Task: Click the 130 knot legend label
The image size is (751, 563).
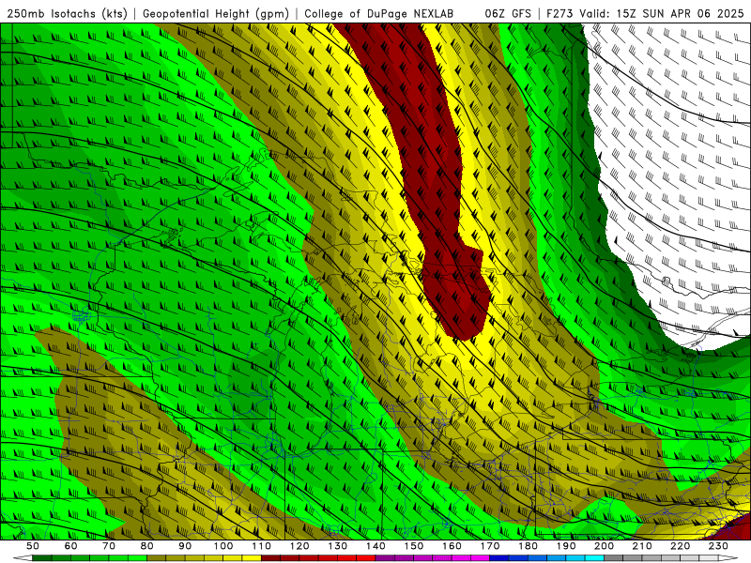Action: click(x=338, y=546)
